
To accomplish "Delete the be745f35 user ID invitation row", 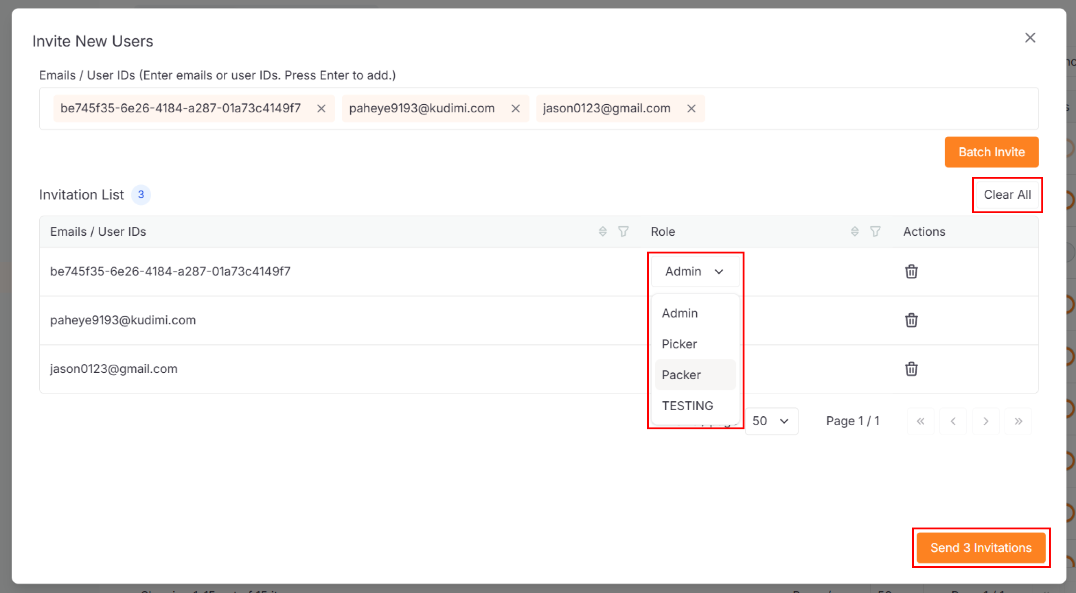I will 911,271.
